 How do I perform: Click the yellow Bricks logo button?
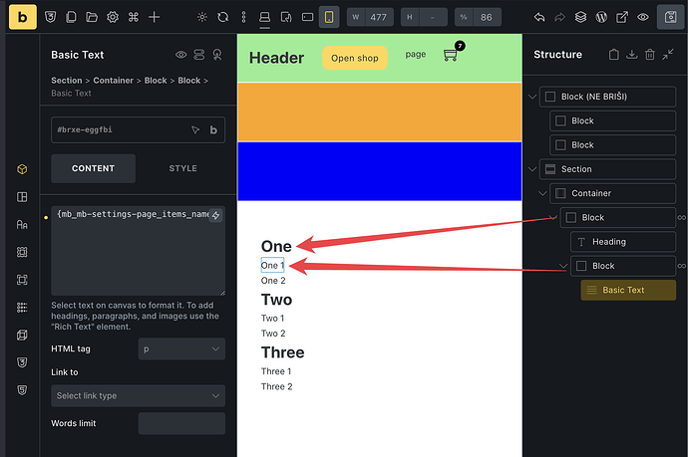pos(23,17)
